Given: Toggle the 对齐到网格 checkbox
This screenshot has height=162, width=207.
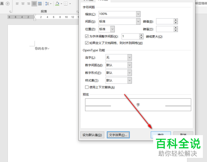Looking at the screenshot, I should pyautogui.click(x=87, y=43).
